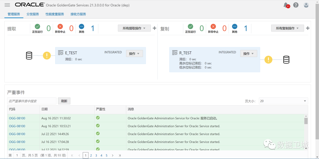
Task: Click the date cell Aug 16 2021 10:53:21
Action: 56,126
